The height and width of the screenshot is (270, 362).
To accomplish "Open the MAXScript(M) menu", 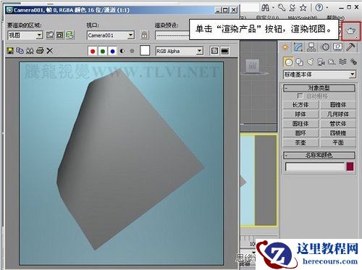I will (x=303, y=17).
